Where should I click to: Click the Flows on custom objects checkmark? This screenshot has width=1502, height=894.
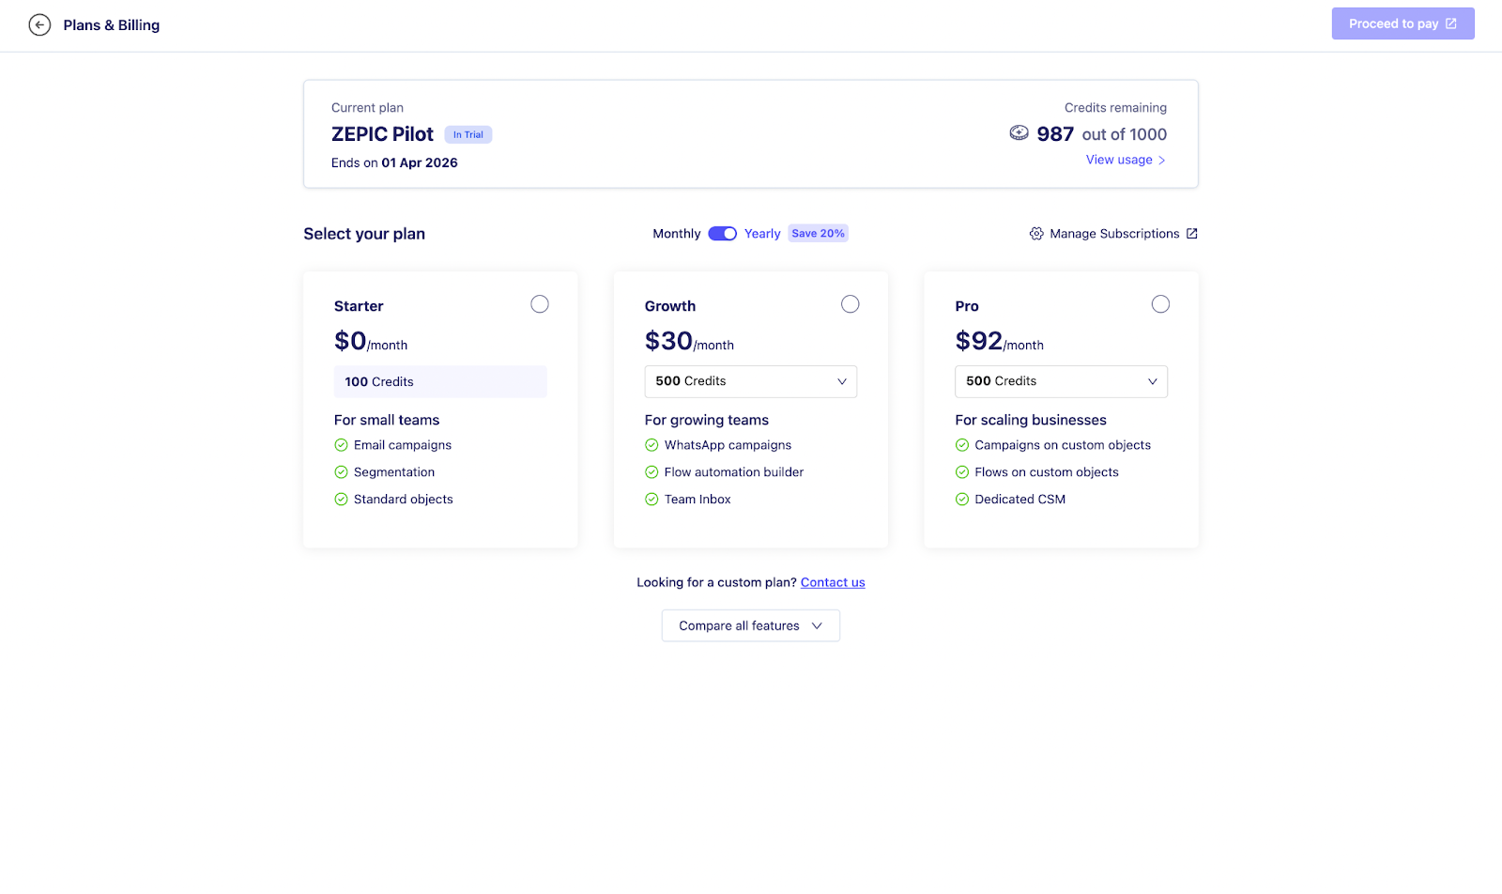(x=962, y=472)
